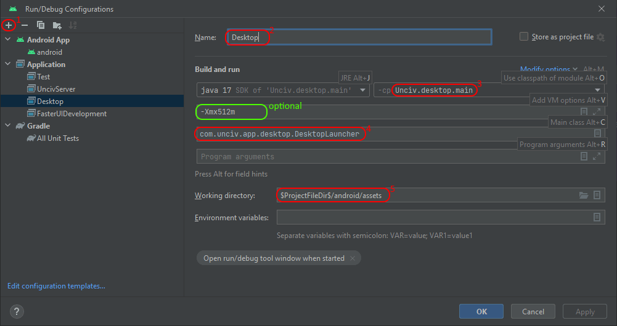Enable Store as project file checkbox
The width and height of the screenshot is (617, 326).
pos(525,37)
